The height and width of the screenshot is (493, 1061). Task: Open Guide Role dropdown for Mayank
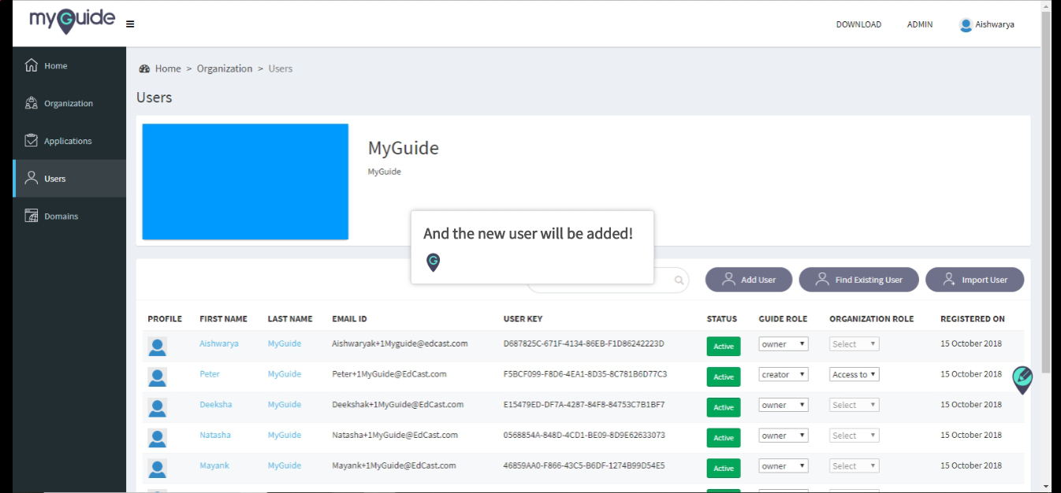[x=784, y=466]
